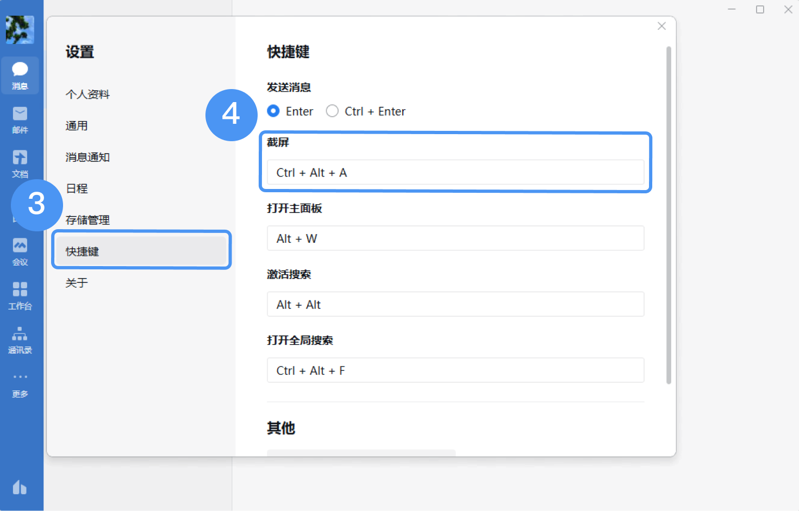Open the 邮件 mail section
This screenshot has width=799, height=511.
pyautogui.click(x=20, y=118)
